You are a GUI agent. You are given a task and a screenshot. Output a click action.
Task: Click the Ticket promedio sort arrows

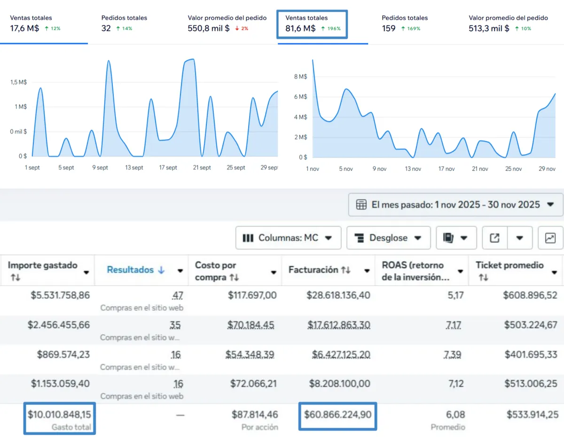coord(484,278)
